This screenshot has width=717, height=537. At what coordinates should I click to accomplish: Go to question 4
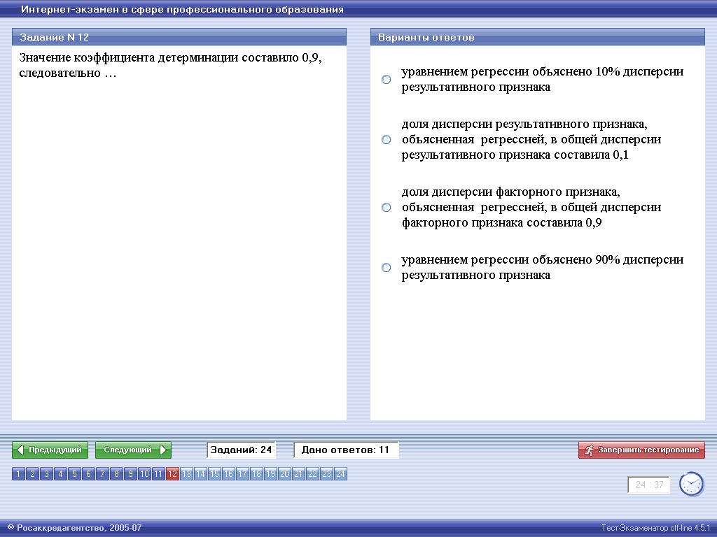[60, 474]
